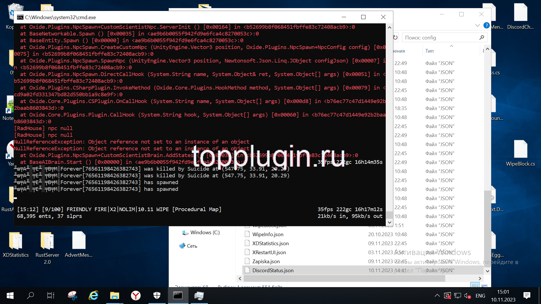
Task: Switch ENG input language indicator
Action: point(480,296)
